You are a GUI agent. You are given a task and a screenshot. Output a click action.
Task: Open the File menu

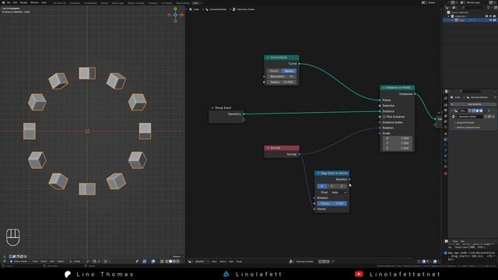coord(9,2)
